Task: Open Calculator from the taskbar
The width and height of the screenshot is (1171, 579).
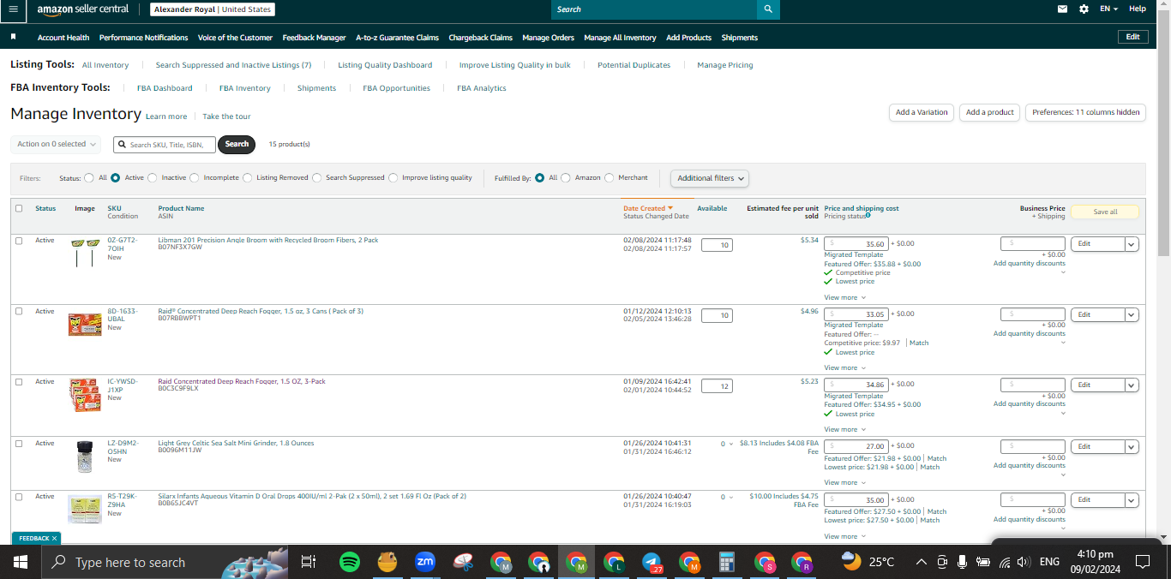Action: (727, 562)
